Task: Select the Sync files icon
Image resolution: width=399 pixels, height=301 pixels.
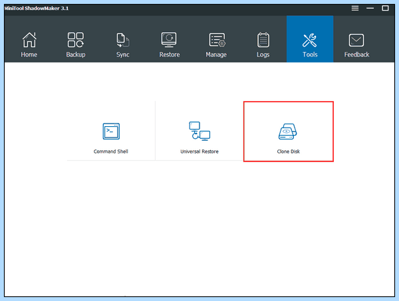Action: (x=123, y=40)
